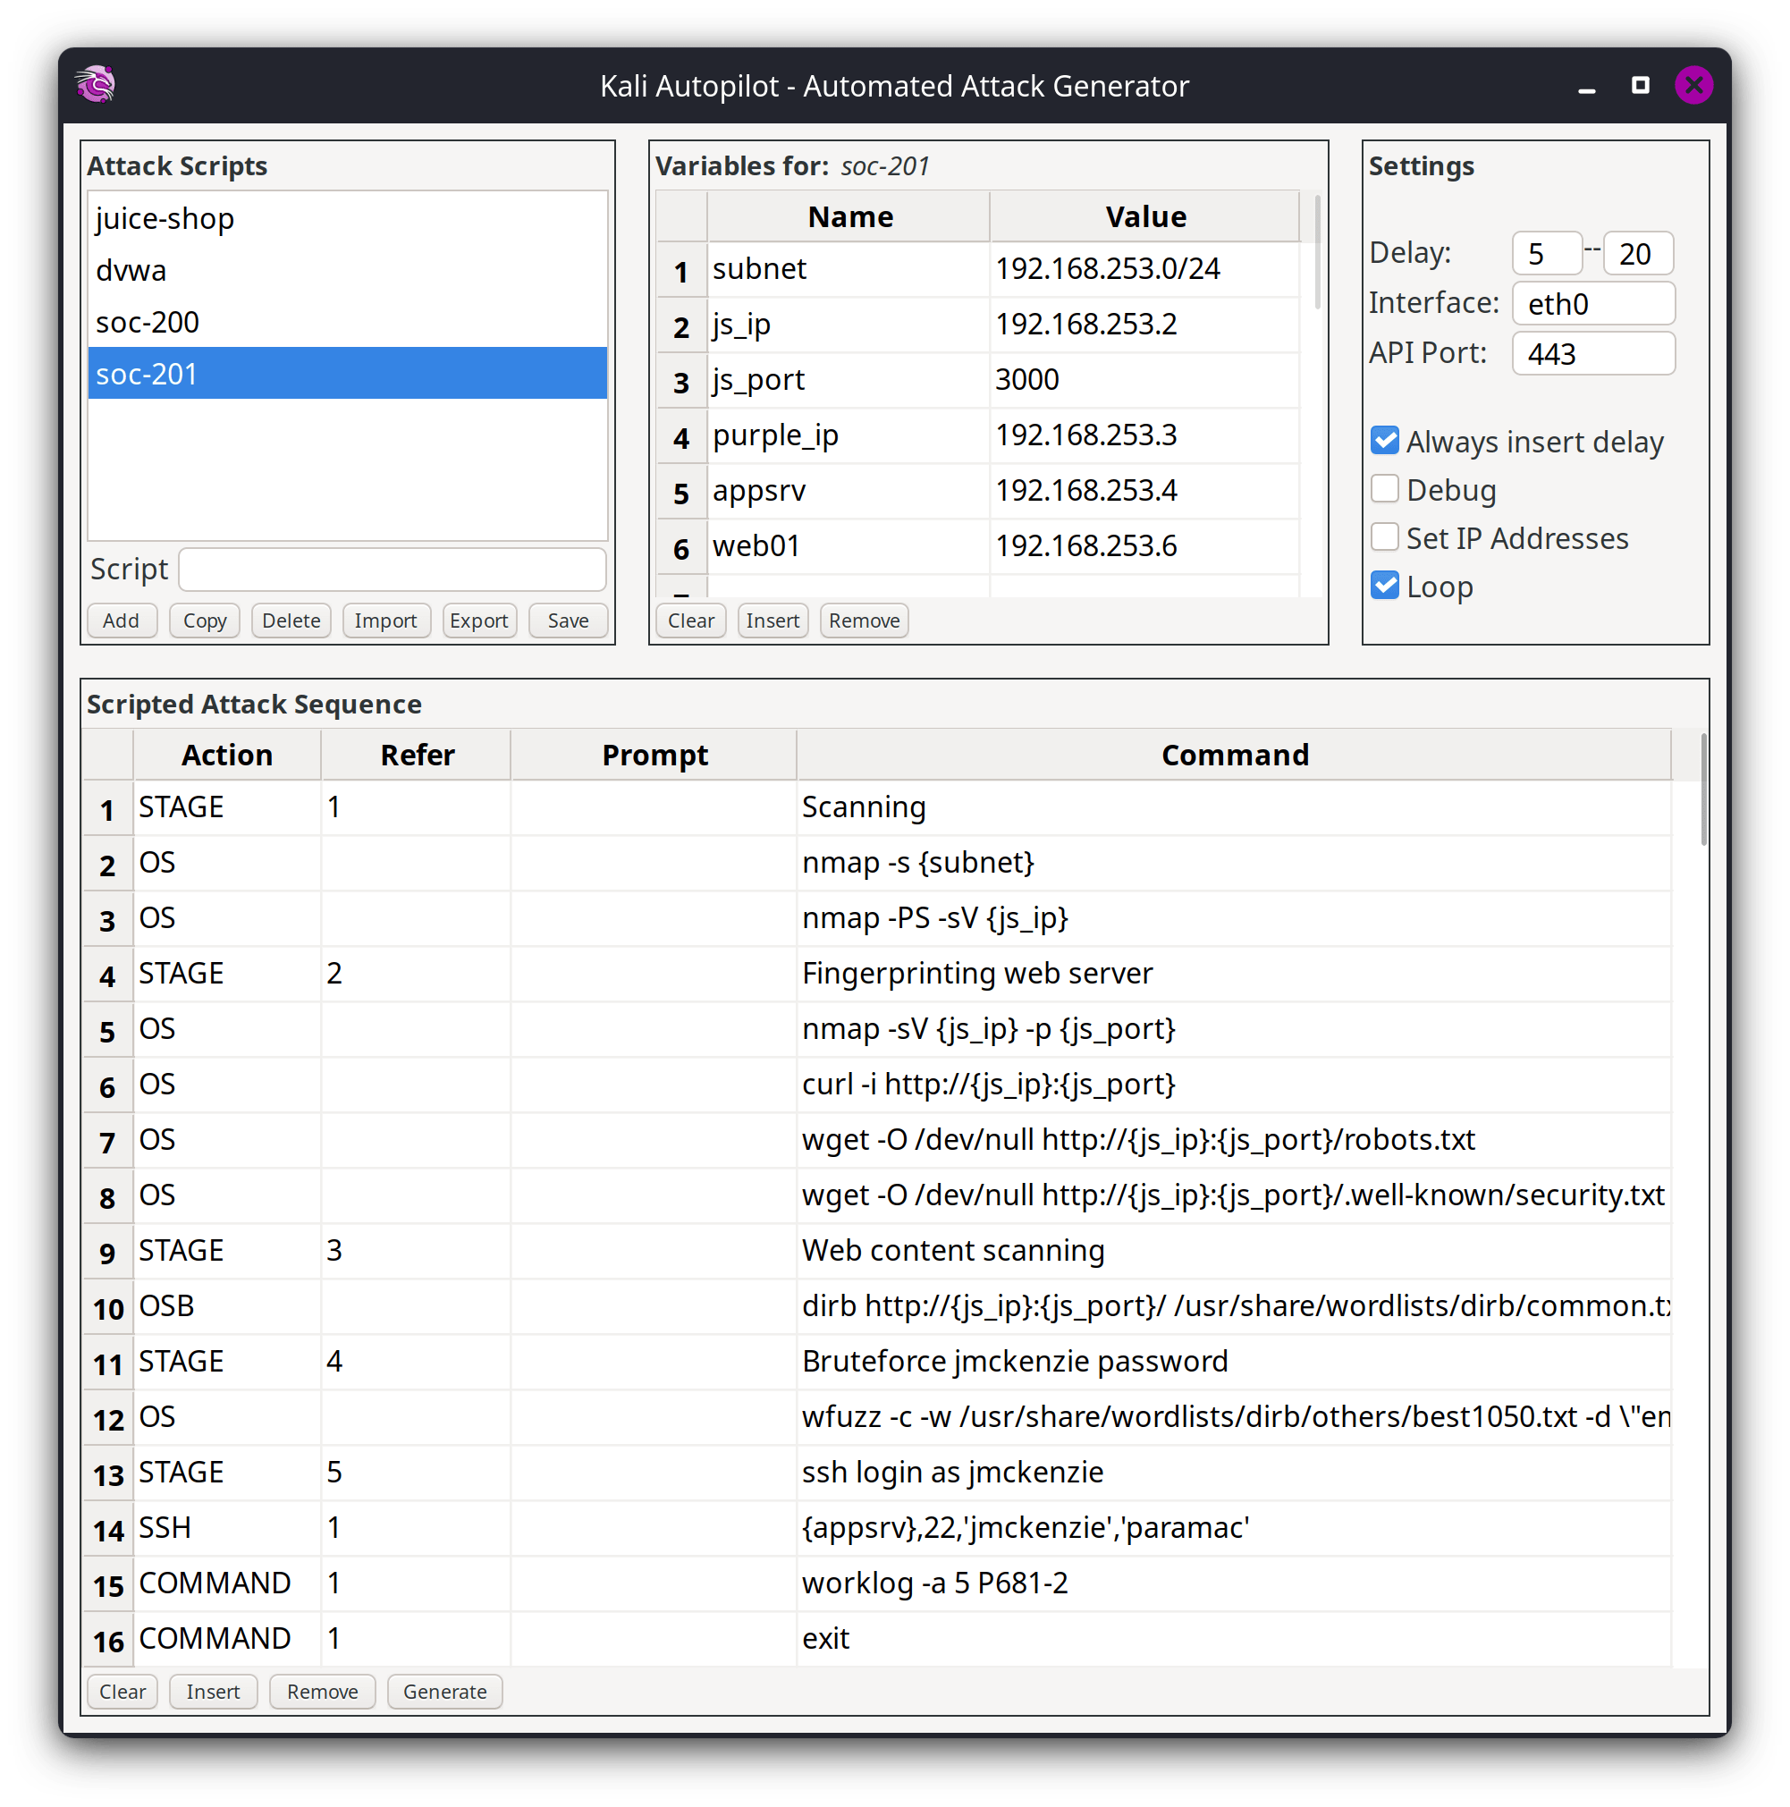The image size is (1790, 1807).
Task: Click Import button under Attack Scripts
Action: click(385, 621)
